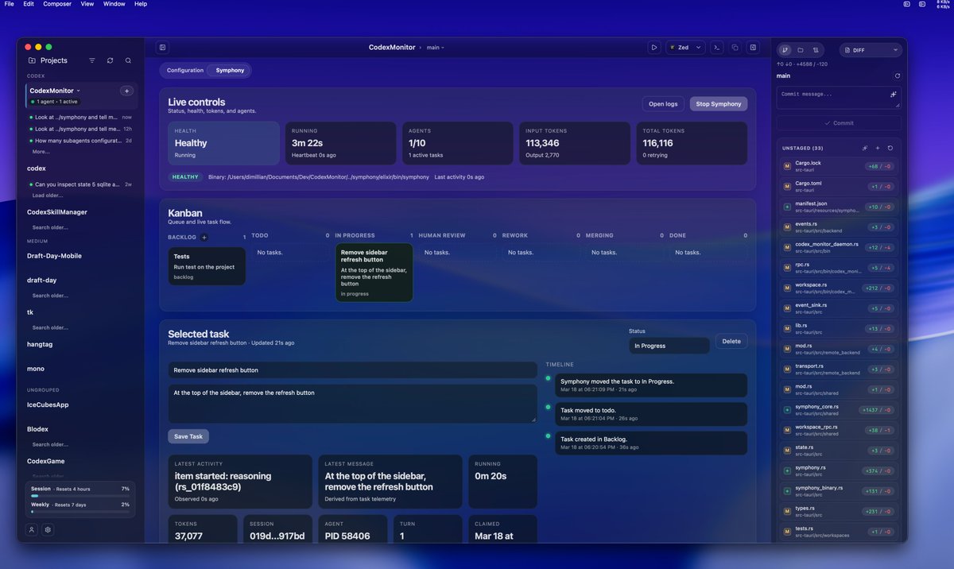Open the In Progress status dropdown

tap(669, 346)
